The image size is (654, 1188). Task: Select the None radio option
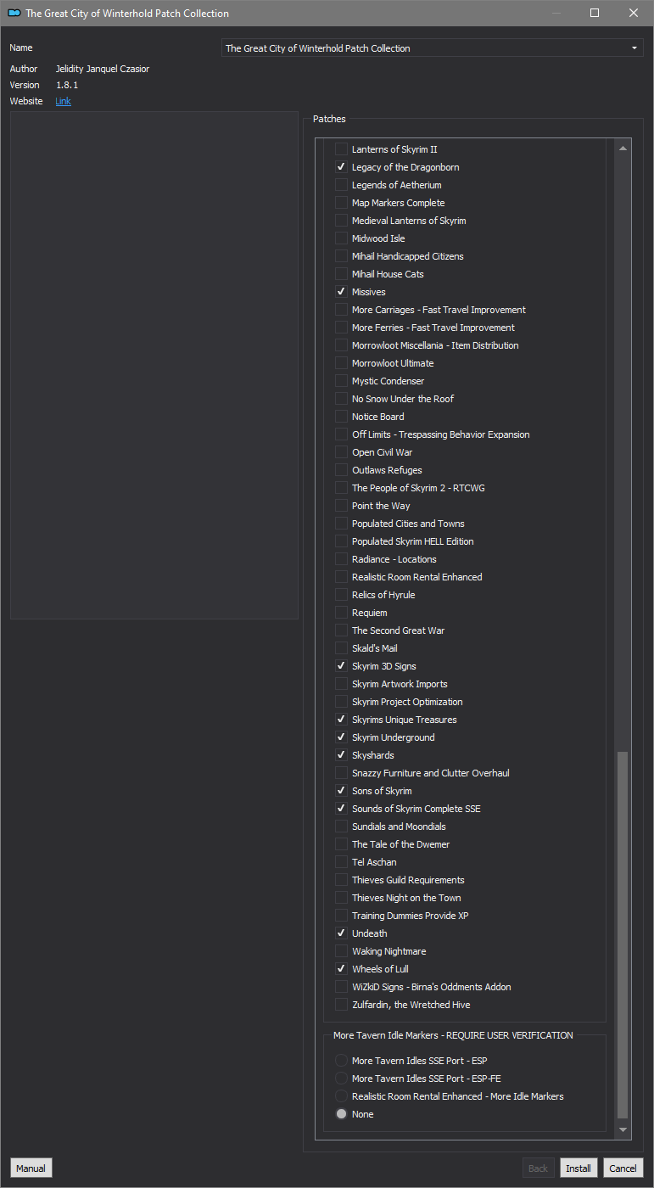pyautogui.click(x=341, y=1114)
